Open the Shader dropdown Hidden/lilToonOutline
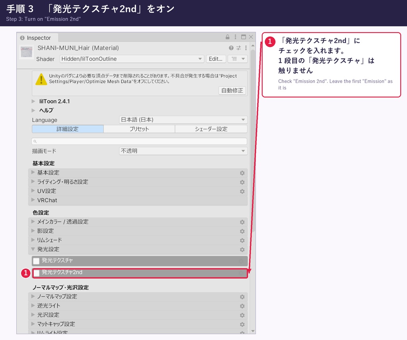The width and height of the screenshot is (407, 340). coord(132,59)
